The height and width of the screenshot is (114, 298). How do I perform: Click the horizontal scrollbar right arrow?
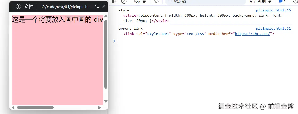pyautogui.click(x=99, y=108)
